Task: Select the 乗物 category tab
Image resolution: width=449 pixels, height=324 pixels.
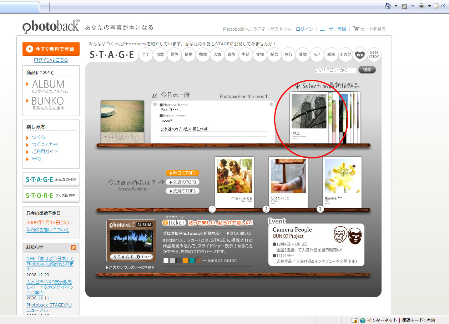Action: [x=303, y=55]
